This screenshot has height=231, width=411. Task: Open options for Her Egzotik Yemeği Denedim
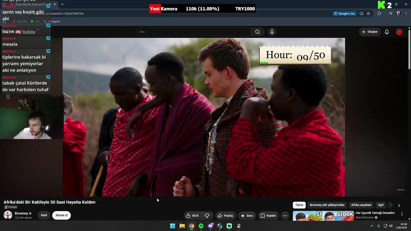pos(402,214)
